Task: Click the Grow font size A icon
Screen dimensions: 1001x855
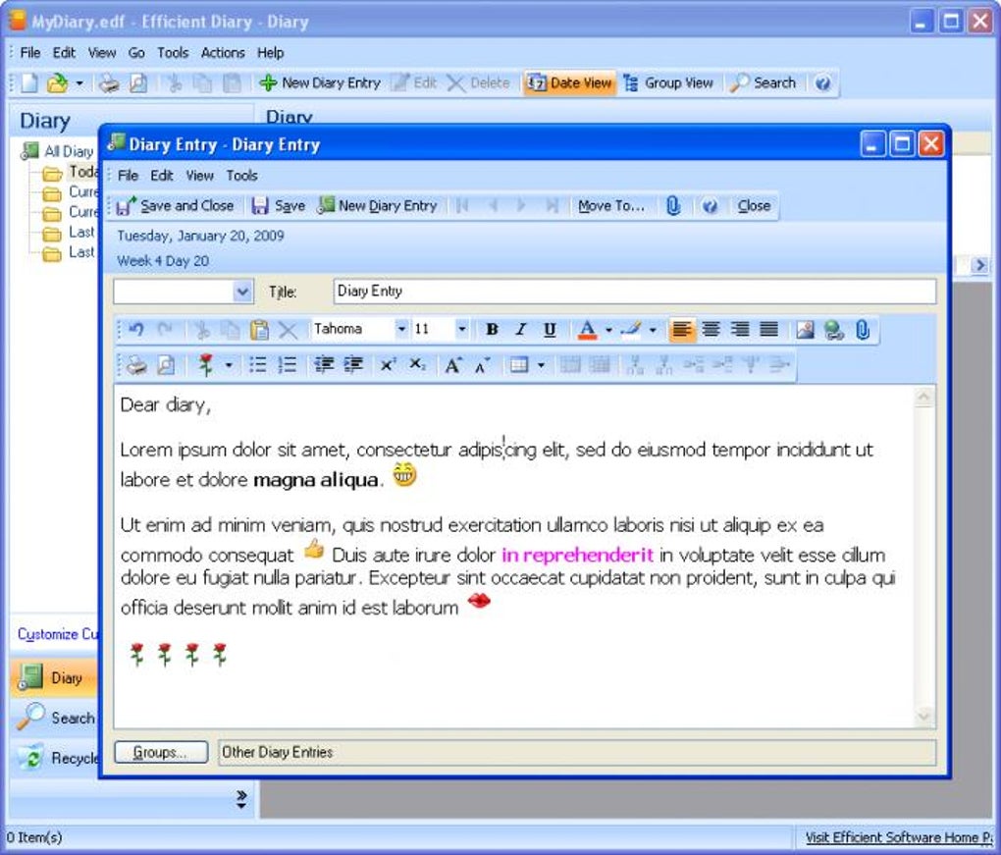Action: click(453, 365)
